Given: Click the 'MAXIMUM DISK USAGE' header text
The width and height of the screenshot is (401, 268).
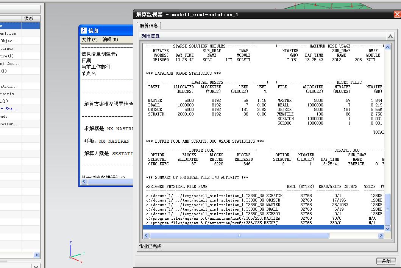Looking at the screenshot, I should point(330,46).
